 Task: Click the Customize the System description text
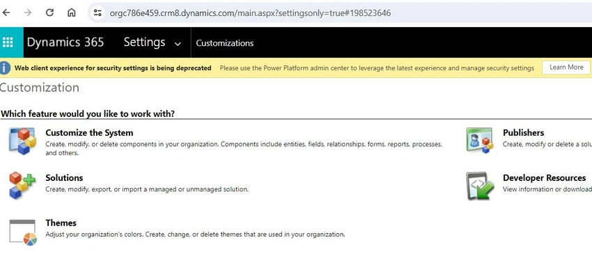click(244, 148)
